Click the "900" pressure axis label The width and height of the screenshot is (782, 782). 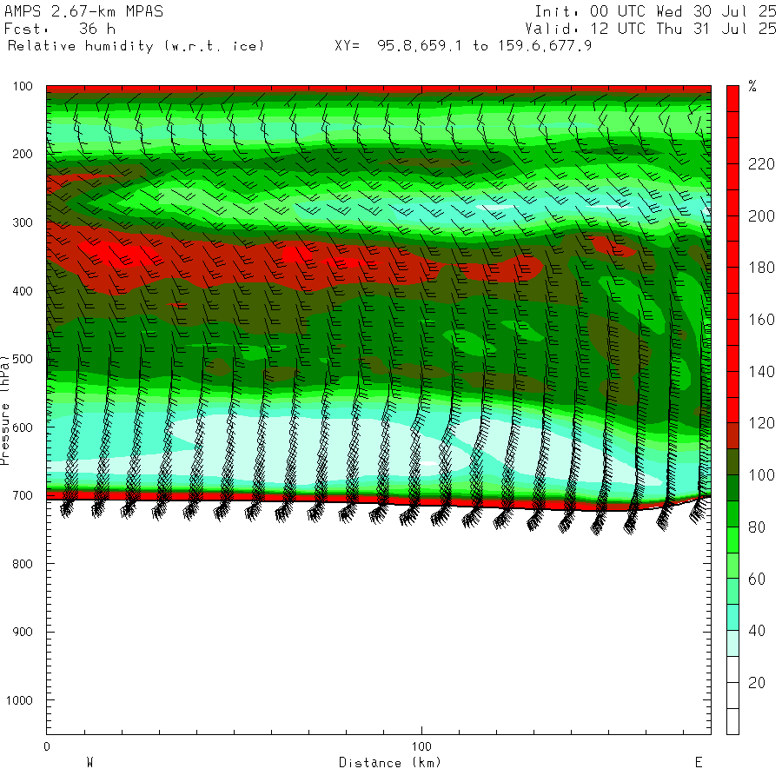click(23, 632)
